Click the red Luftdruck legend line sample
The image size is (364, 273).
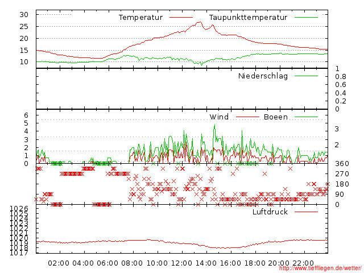tap(306, 212)
